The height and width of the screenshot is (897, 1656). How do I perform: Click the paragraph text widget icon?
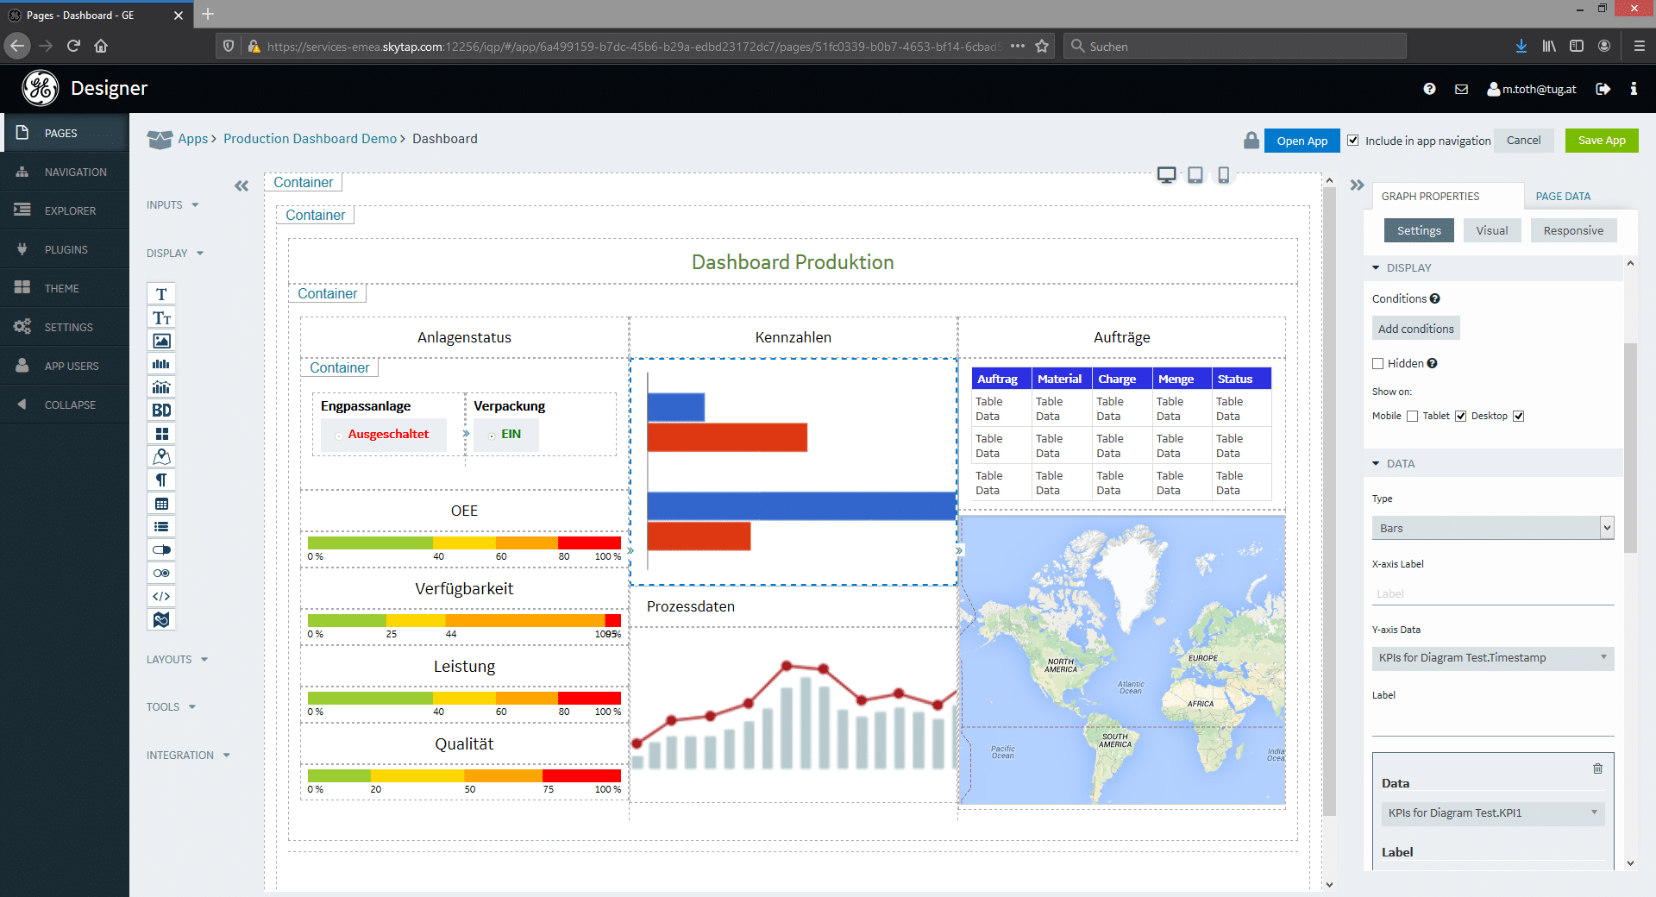tap(161, 480)
